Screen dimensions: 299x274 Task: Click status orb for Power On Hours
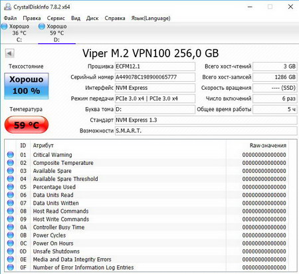tap(11, 243)
